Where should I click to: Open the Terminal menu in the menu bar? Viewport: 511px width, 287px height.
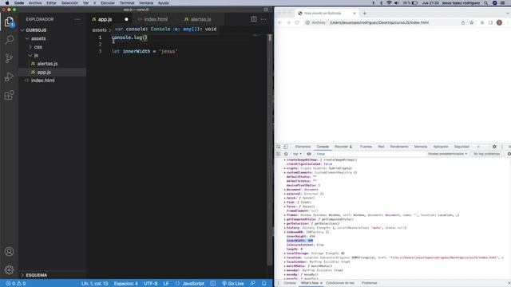pos(127,3)
